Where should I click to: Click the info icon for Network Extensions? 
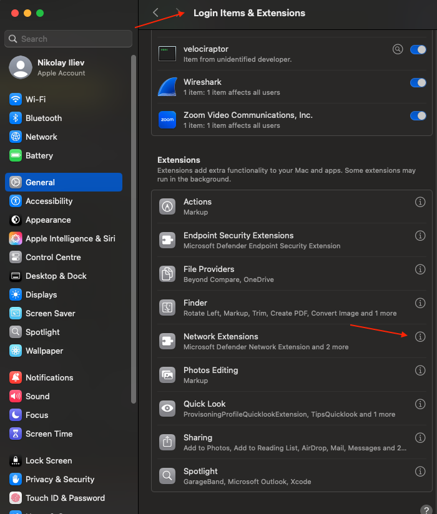pos(420,337)
